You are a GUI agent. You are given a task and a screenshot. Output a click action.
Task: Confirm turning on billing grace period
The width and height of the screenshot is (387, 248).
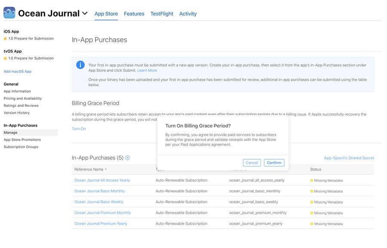pos(274,163)
